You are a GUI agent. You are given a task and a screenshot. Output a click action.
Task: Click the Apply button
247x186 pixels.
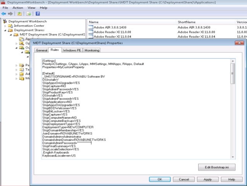[x=208, y=179]
